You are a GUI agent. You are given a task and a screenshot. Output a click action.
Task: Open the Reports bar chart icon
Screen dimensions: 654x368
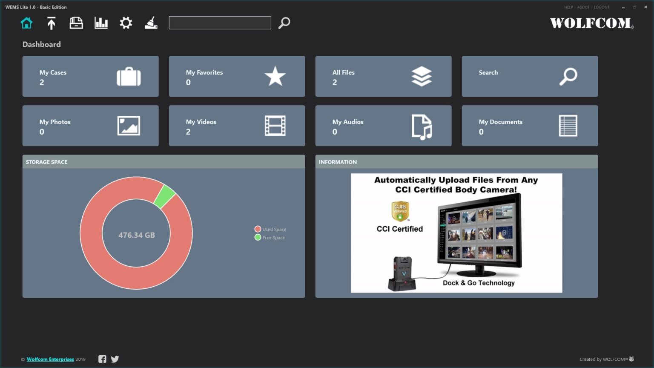(x=100, y=23)
